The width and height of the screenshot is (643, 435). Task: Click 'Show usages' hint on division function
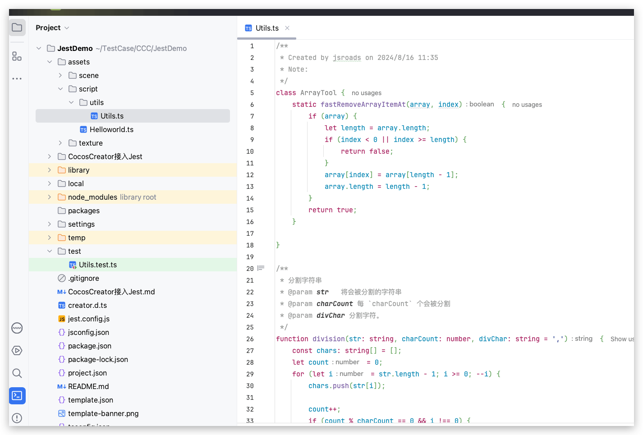point(622,339)
